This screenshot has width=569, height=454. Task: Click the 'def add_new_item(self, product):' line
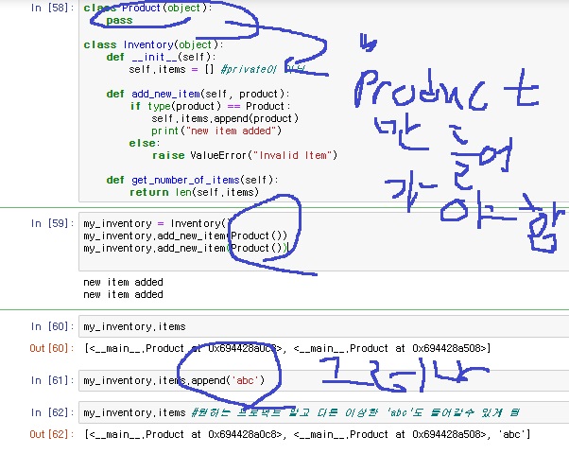[198, 94]
